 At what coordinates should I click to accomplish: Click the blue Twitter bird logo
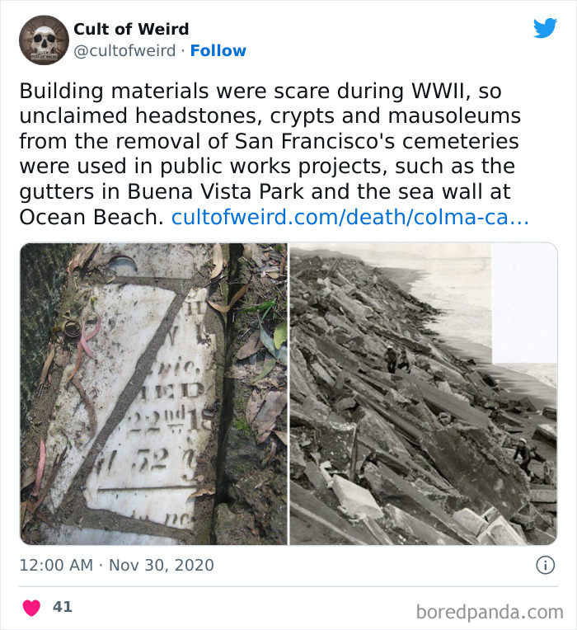click(545, 28)
